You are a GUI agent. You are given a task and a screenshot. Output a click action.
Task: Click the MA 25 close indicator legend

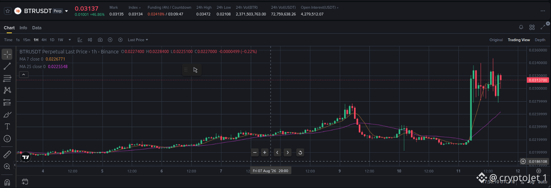44,66
